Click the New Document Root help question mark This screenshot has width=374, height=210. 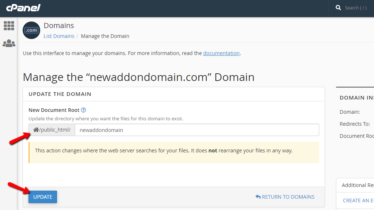point(84,110)
